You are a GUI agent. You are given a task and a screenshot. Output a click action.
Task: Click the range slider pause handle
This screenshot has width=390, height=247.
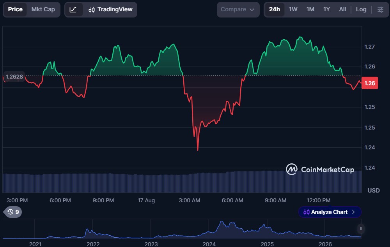(361, 229)
